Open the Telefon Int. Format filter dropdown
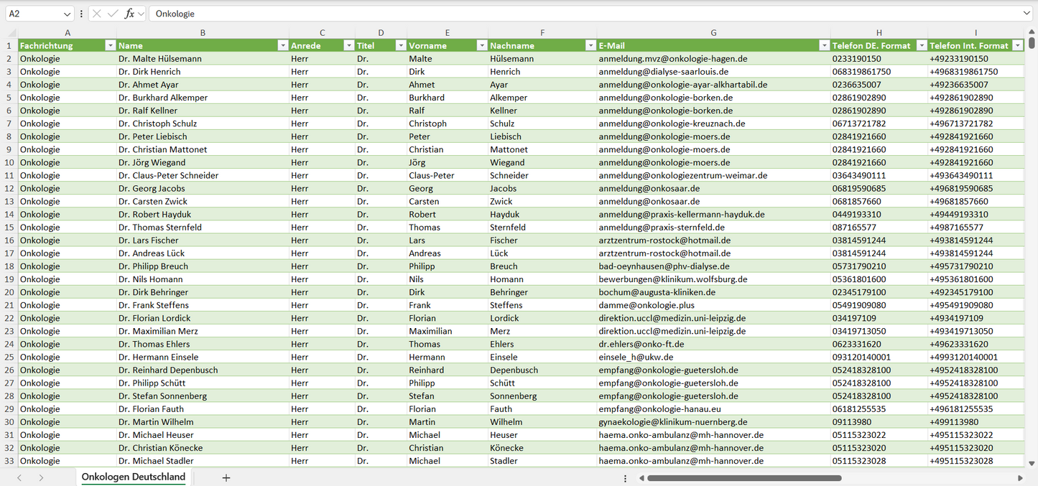Screen dimensions: 1038x486 click(1018, 45)
